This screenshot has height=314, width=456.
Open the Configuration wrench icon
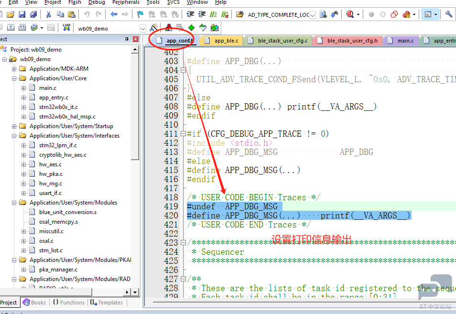449,14
